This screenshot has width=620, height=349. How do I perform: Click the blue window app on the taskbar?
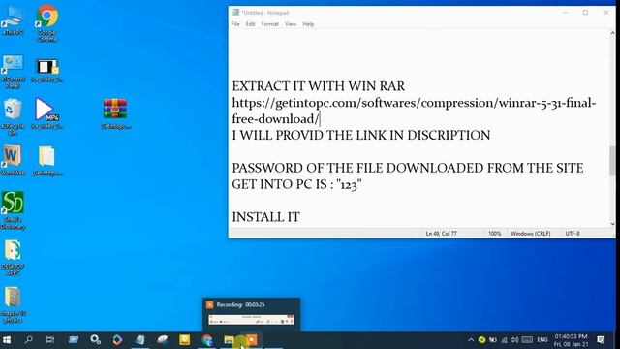(74, 340)
